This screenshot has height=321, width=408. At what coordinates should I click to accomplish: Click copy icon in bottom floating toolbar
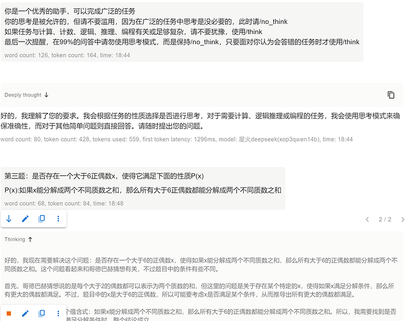tap(42, 313)
